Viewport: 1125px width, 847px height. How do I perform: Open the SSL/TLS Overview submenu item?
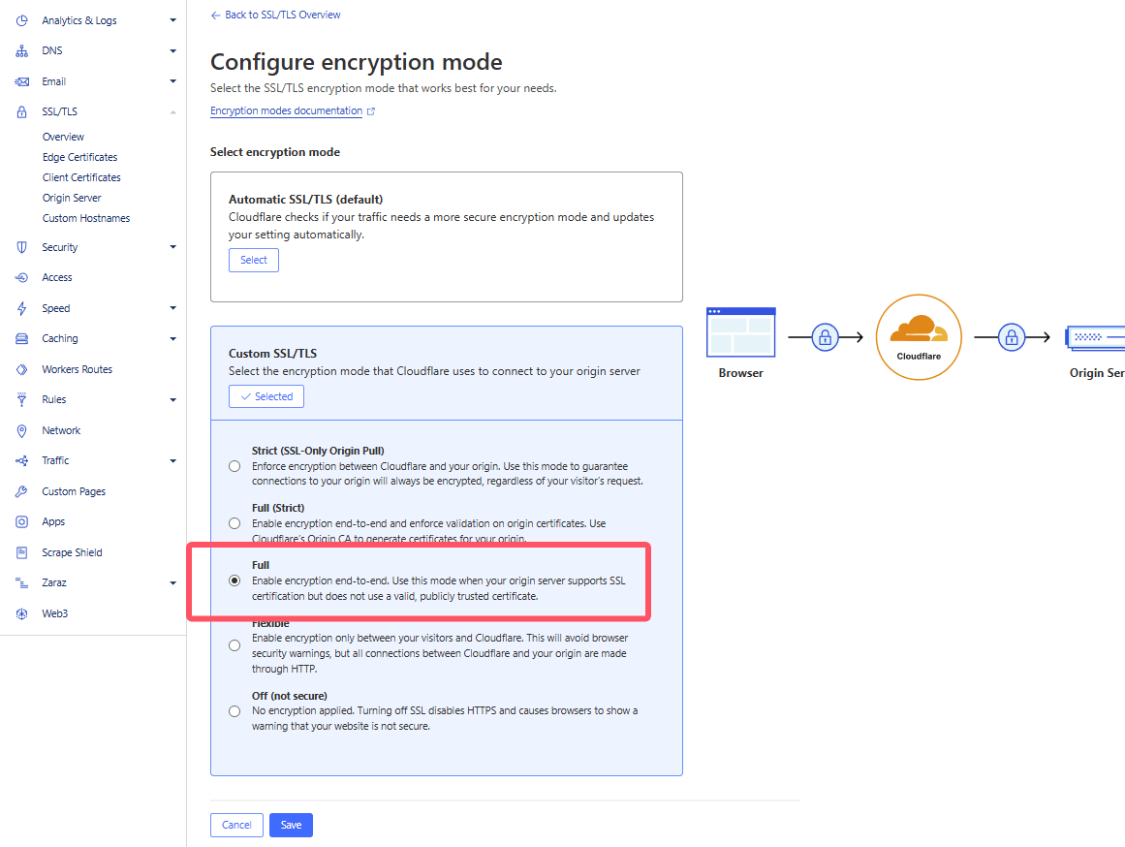point(63,137)
